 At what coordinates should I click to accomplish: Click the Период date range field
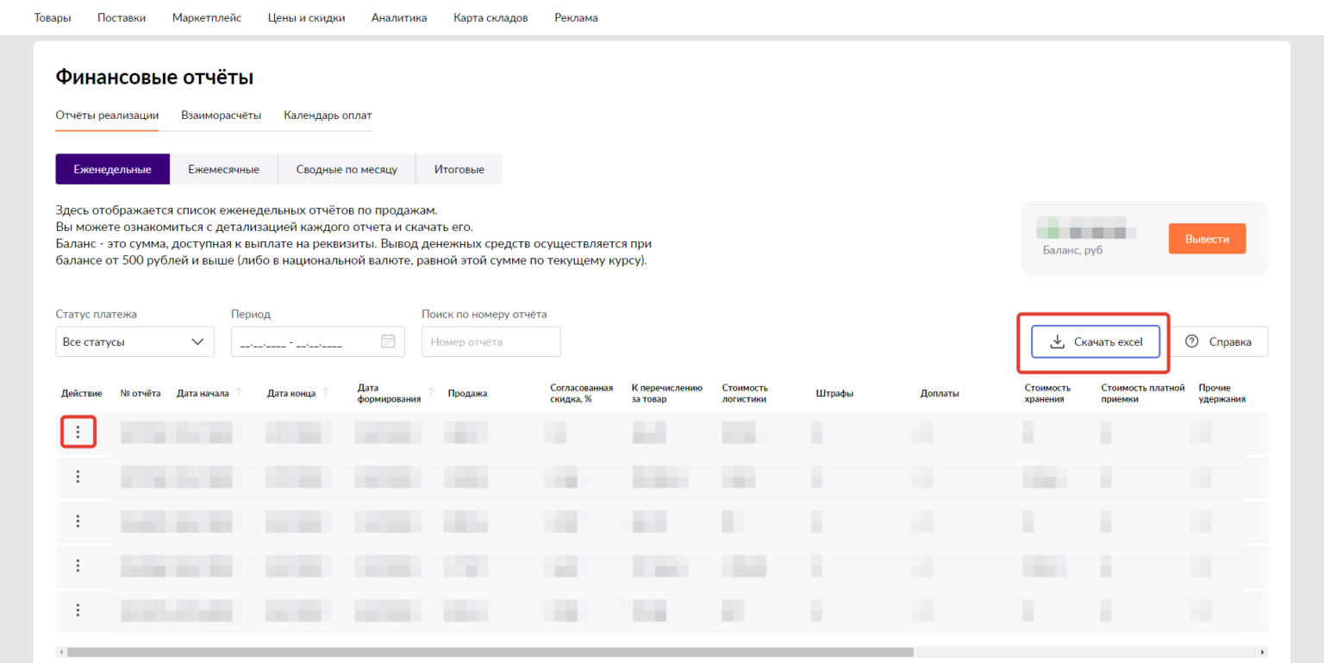(x=318, y=341)
